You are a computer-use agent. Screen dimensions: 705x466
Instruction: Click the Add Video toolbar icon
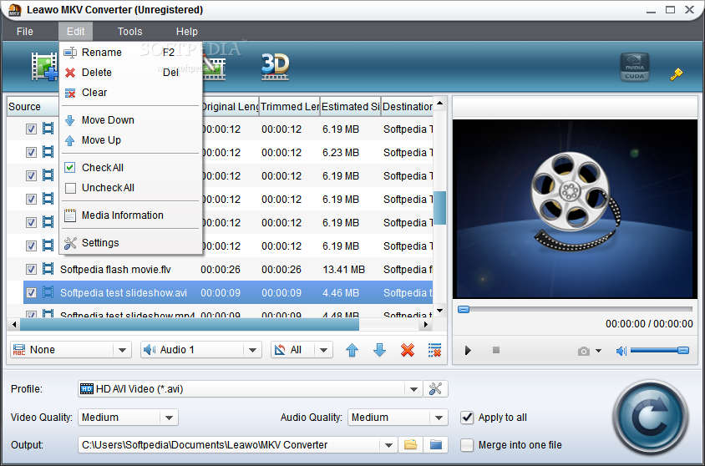[x=44, y=67]
